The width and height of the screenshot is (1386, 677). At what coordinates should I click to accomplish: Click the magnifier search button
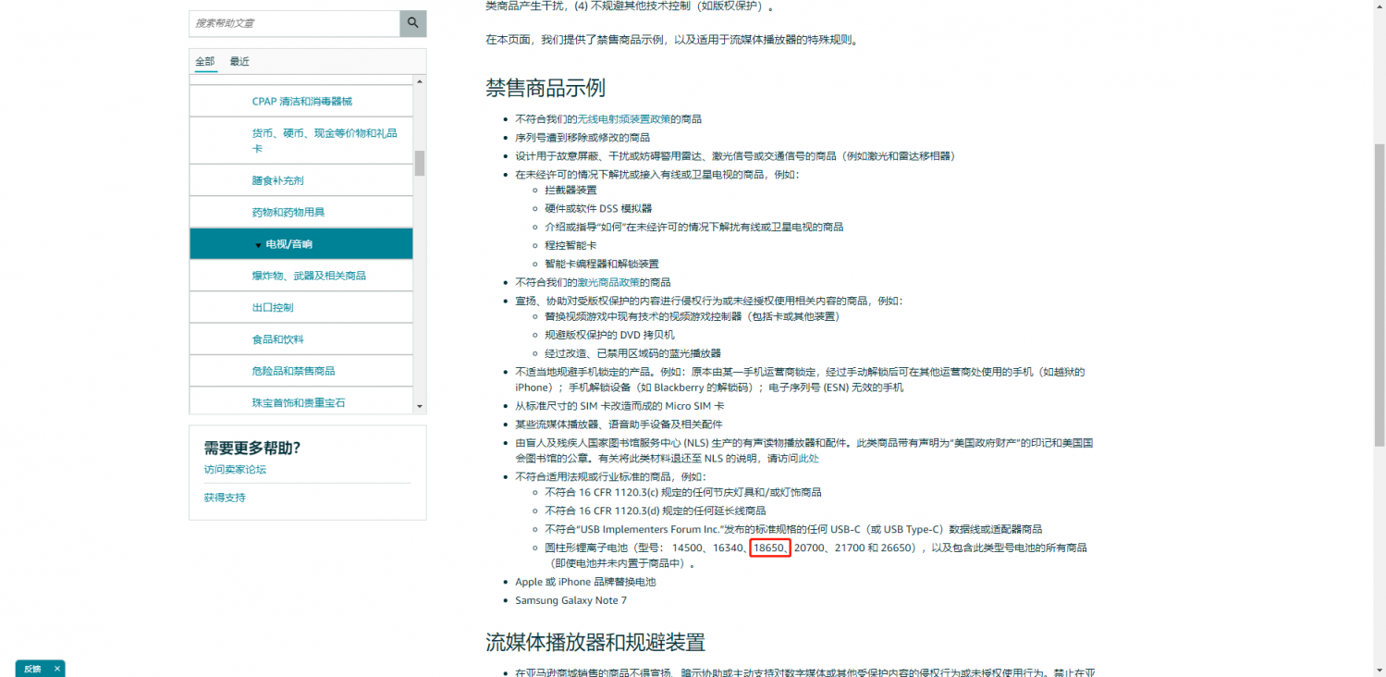tap(412, 23)
